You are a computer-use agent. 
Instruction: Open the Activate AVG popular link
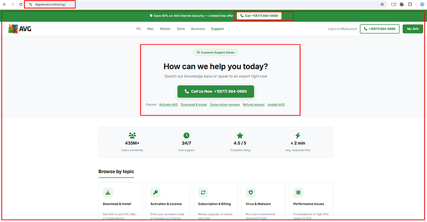click(169, 104)
